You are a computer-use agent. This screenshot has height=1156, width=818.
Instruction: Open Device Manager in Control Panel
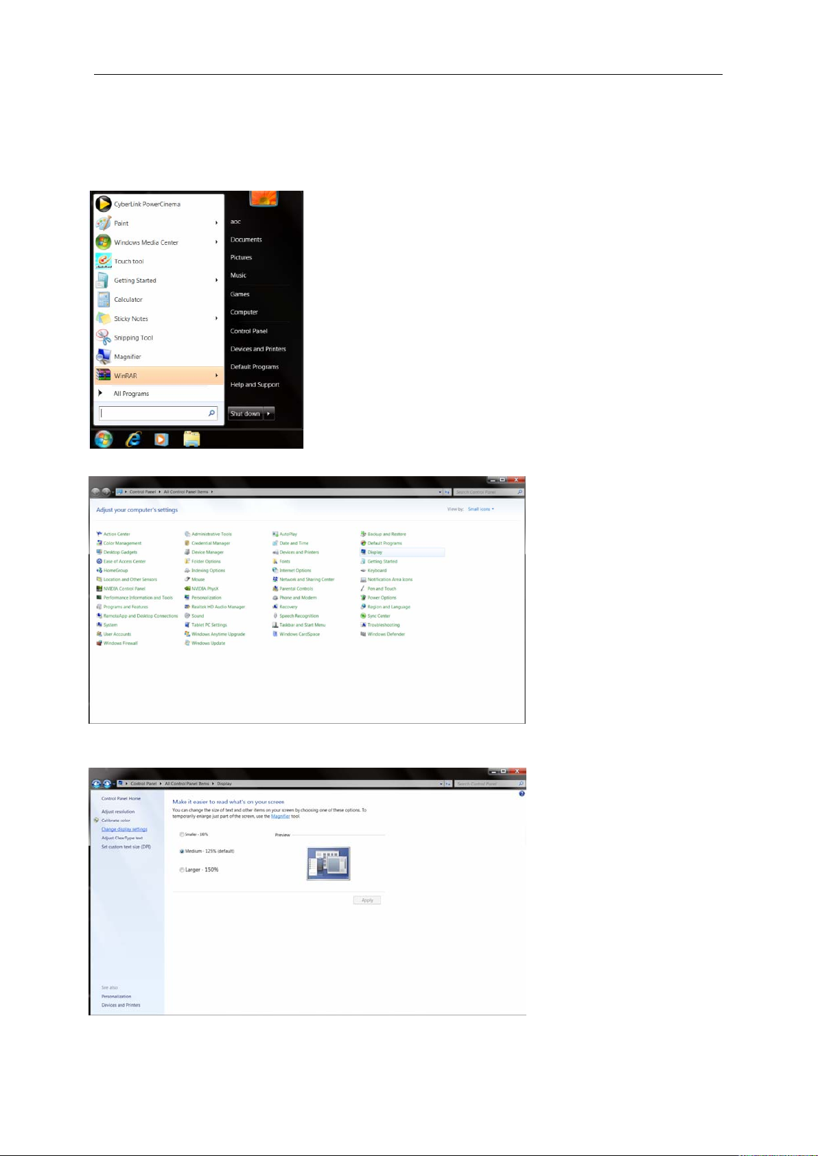pyautogui.click(x=204, y=552)
